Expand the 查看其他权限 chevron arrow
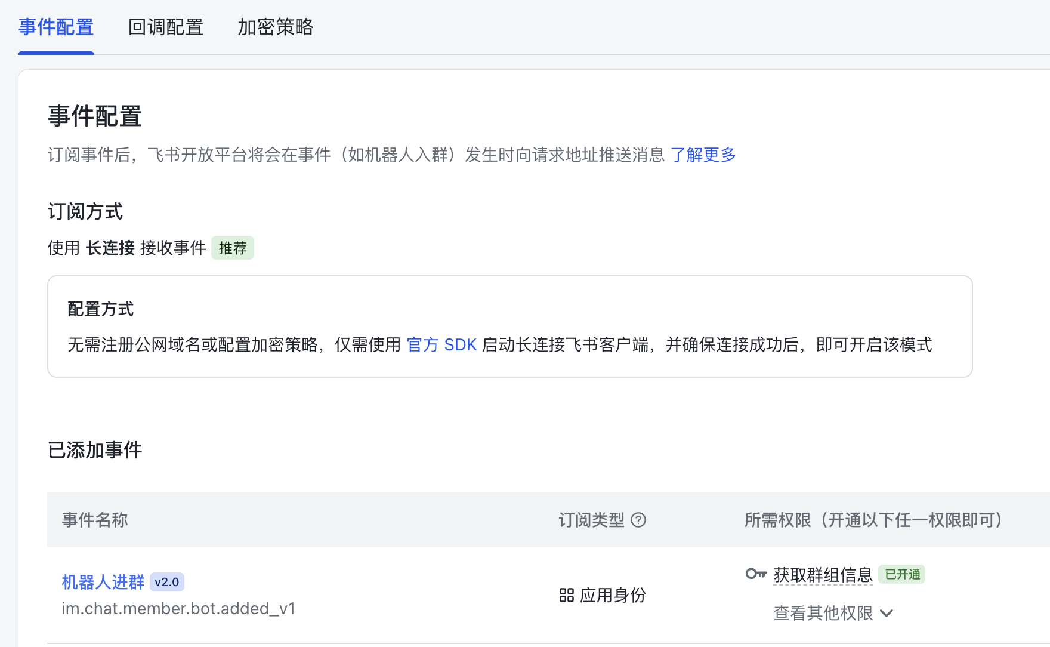 point(887,613)
